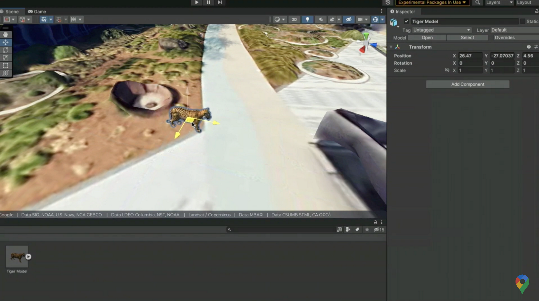This screenshot has width=539, height=301.
Task: Click the Transform move tool icon
Action: coord(6,42)
